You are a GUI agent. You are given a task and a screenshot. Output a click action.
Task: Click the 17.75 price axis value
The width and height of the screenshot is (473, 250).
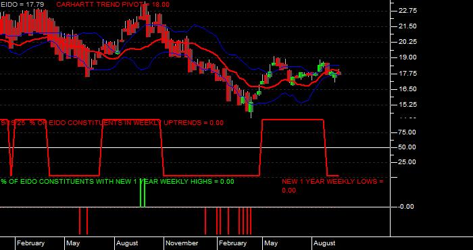(x=407, y=74)
